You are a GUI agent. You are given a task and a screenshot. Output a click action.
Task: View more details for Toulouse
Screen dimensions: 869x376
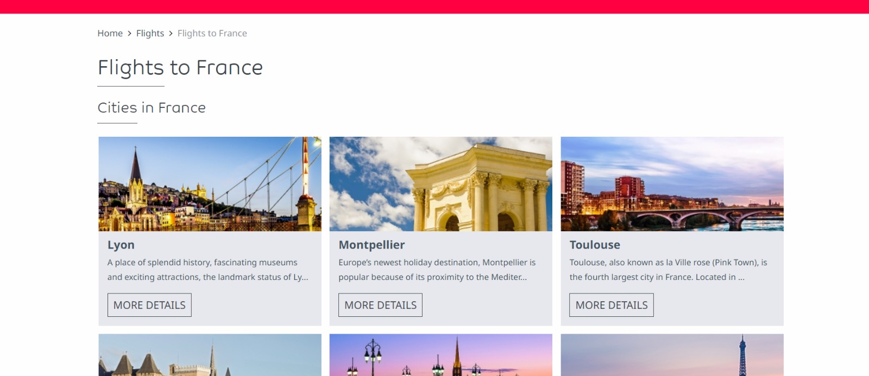point(612,305)
